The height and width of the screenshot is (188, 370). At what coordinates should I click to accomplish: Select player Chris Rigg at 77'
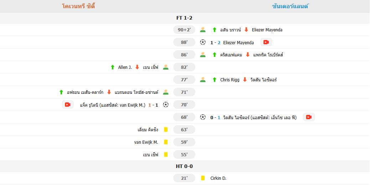(230, 80)
